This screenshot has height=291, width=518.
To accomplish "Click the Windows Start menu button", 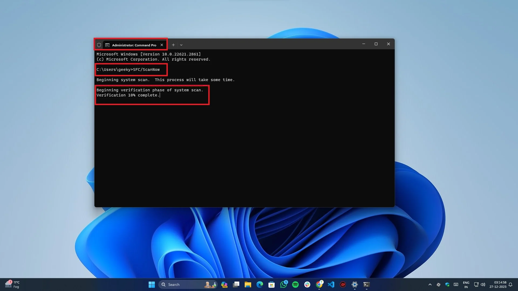I will [x=152, y=284].
